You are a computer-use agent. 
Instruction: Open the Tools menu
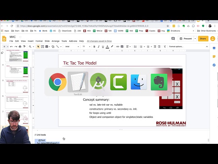pyautogui.click(x=64, y=41)
